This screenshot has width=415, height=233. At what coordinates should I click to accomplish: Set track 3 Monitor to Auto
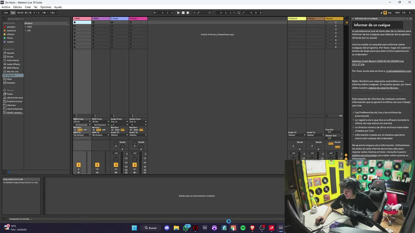117,130
